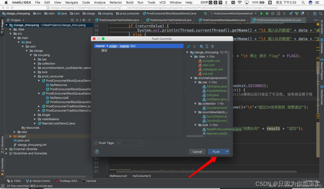Open FindBugs-IDEA tool window
Screen dimensions: 324x189
tap(66, 181)
